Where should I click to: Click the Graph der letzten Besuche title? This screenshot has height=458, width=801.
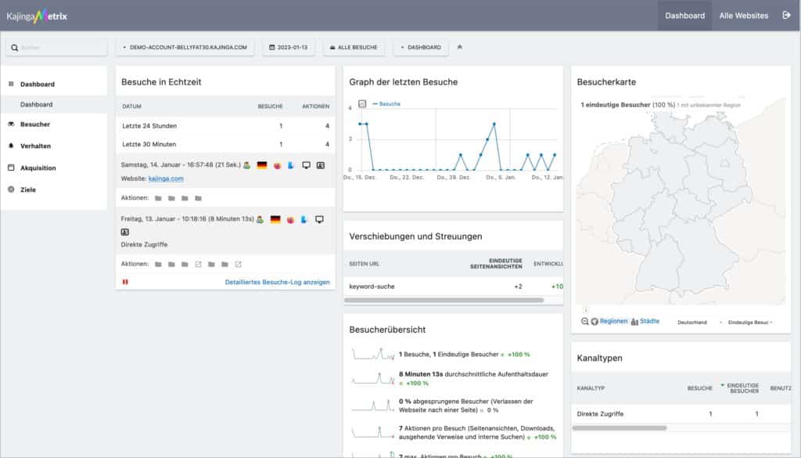click(403, 81)
